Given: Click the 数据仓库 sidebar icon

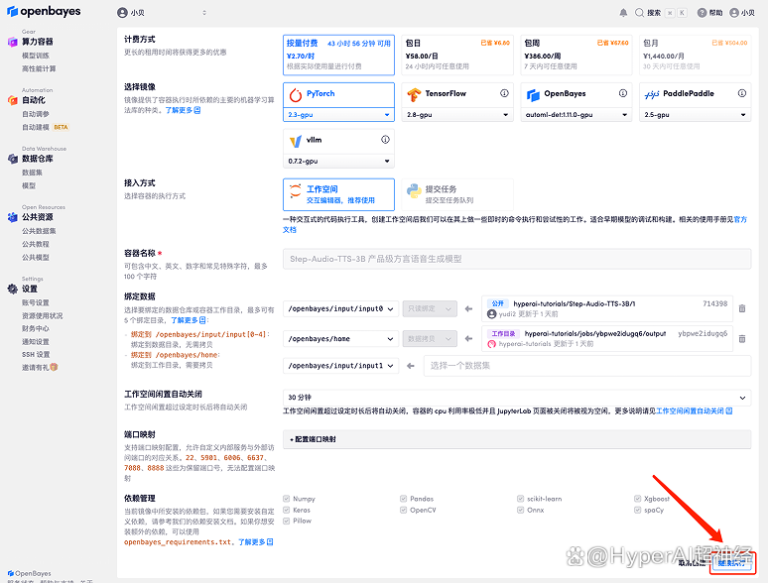Looking at the screenshot, I should [12, 159].
